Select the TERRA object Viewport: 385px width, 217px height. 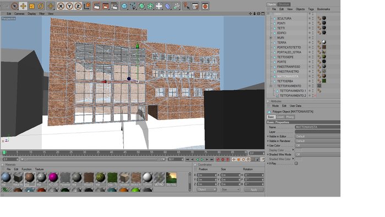click(282, 42)
